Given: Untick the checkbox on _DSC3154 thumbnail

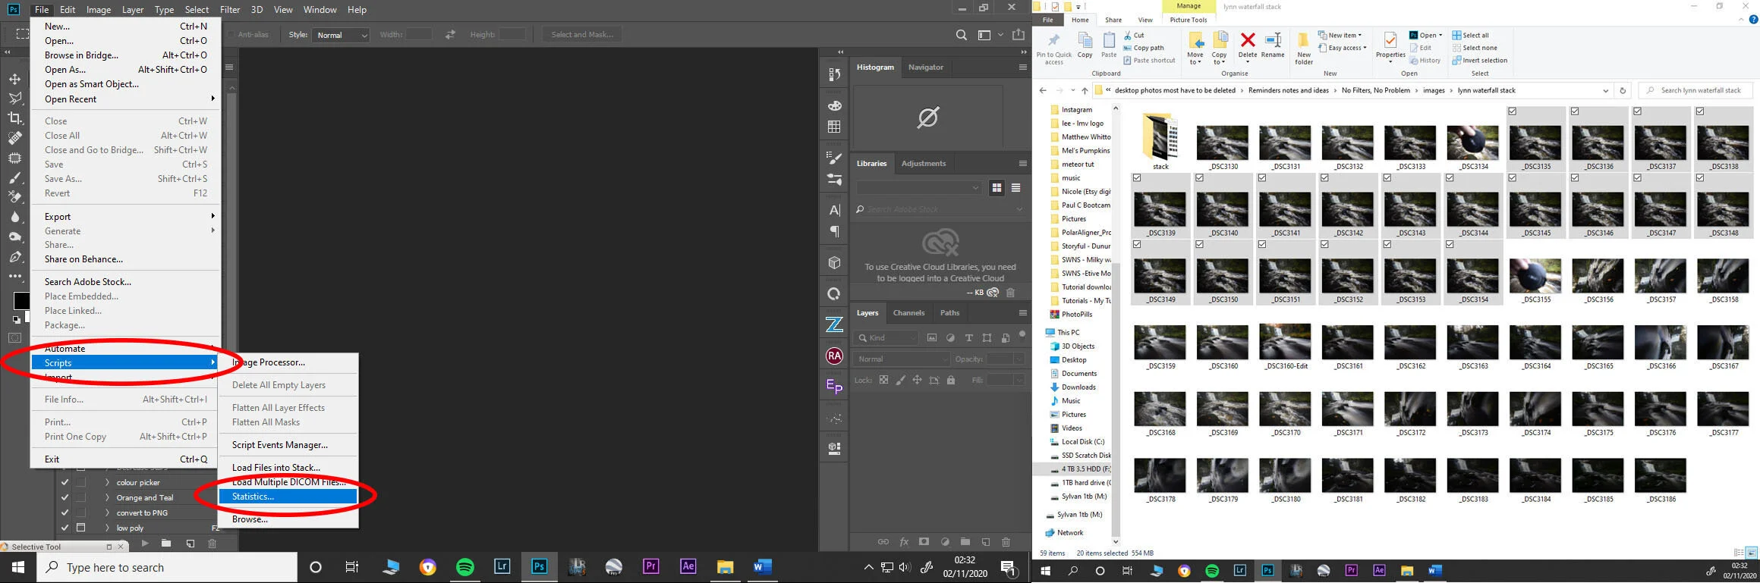Looking at the screenshot, I should [x=1450, y=245].
